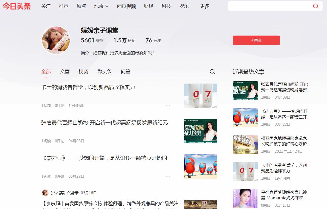Click sidebar thumbnail for 杰力豆 article
The width and height of the screenshot is (327, 209).
coord(245,118)
